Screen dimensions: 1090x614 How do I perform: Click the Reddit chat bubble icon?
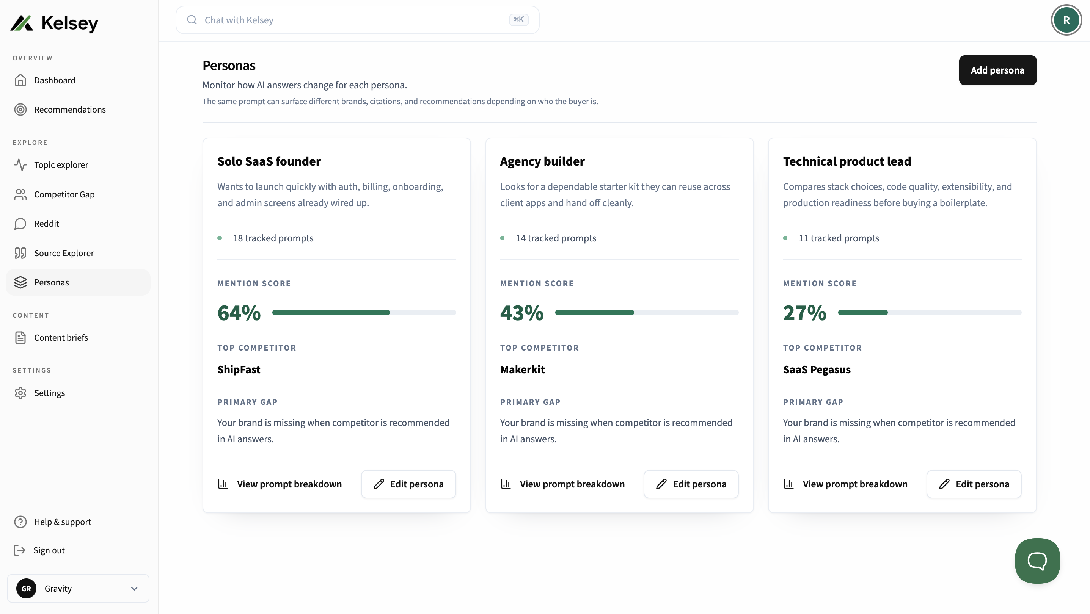[20, 224]
